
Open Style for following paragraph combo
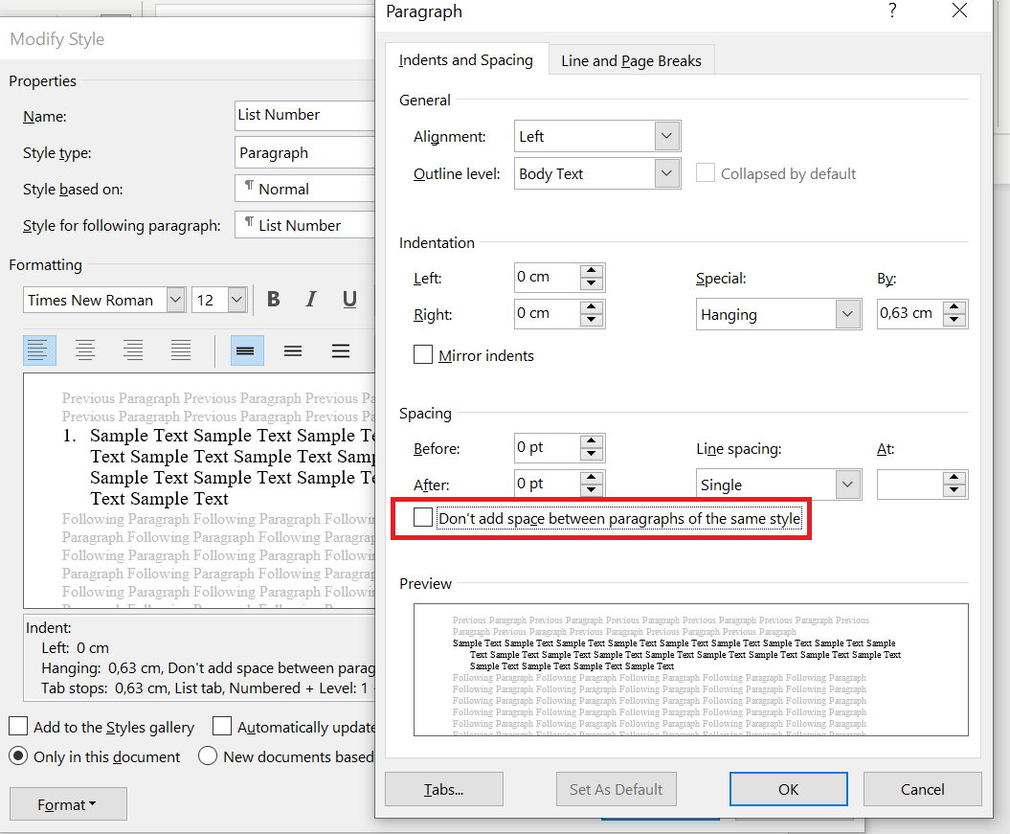(305, 225)
